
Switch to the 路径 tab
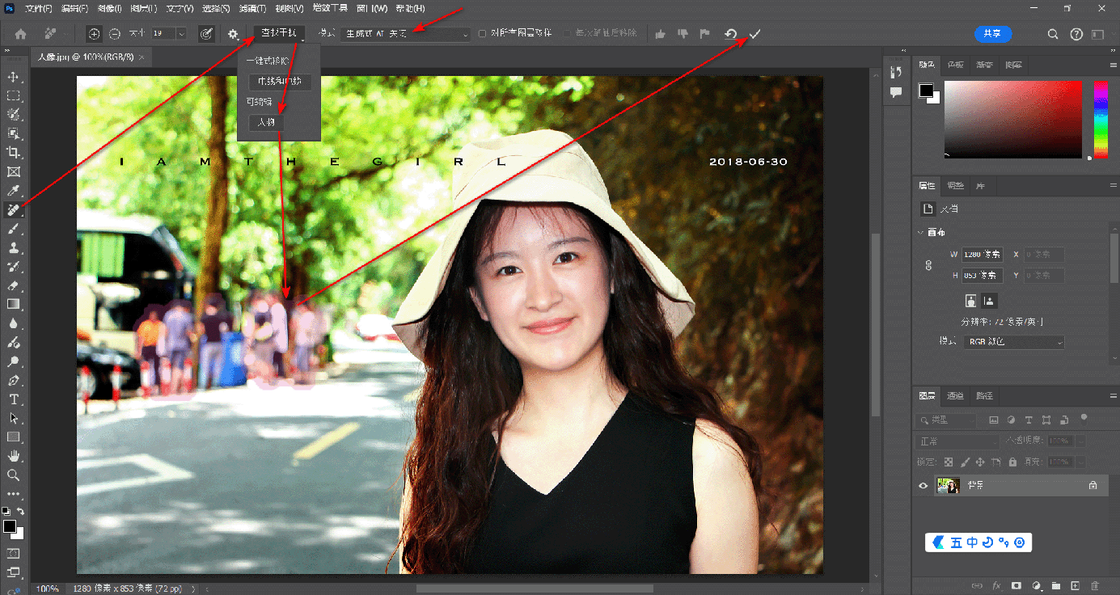tap(984, 396)
